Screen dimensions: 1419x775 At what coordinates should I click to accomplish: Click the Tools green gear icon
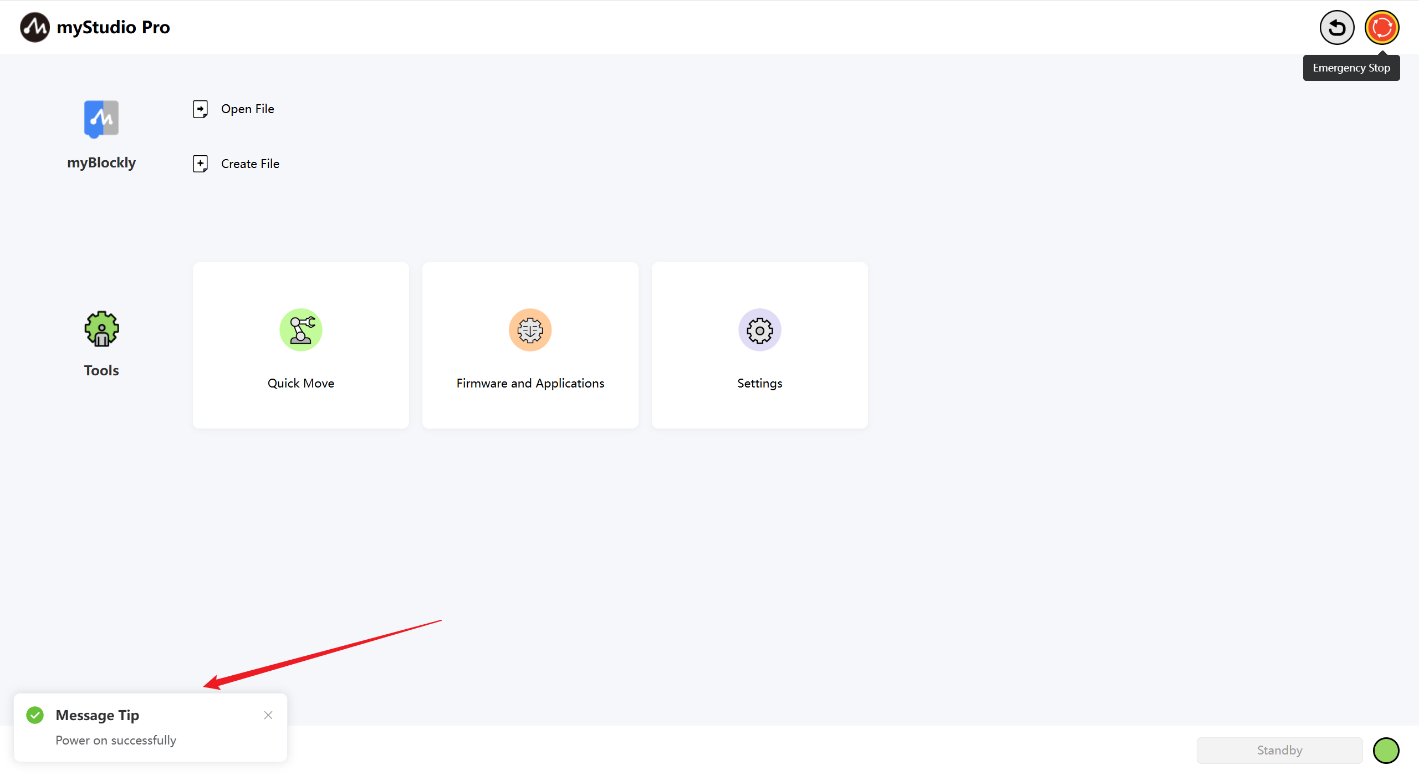(101, 329)
